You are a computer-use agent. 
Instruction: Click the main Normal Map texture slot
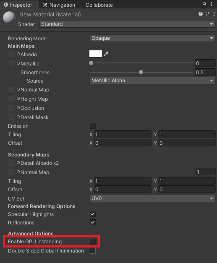(11, 89)
